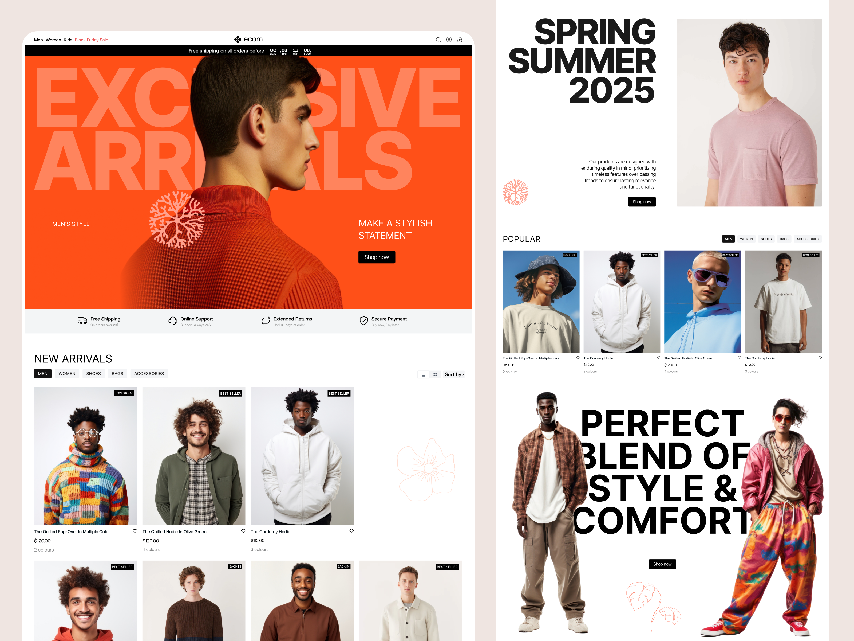
Task: Open the shopping bag icon
Action: click(460, 40)
